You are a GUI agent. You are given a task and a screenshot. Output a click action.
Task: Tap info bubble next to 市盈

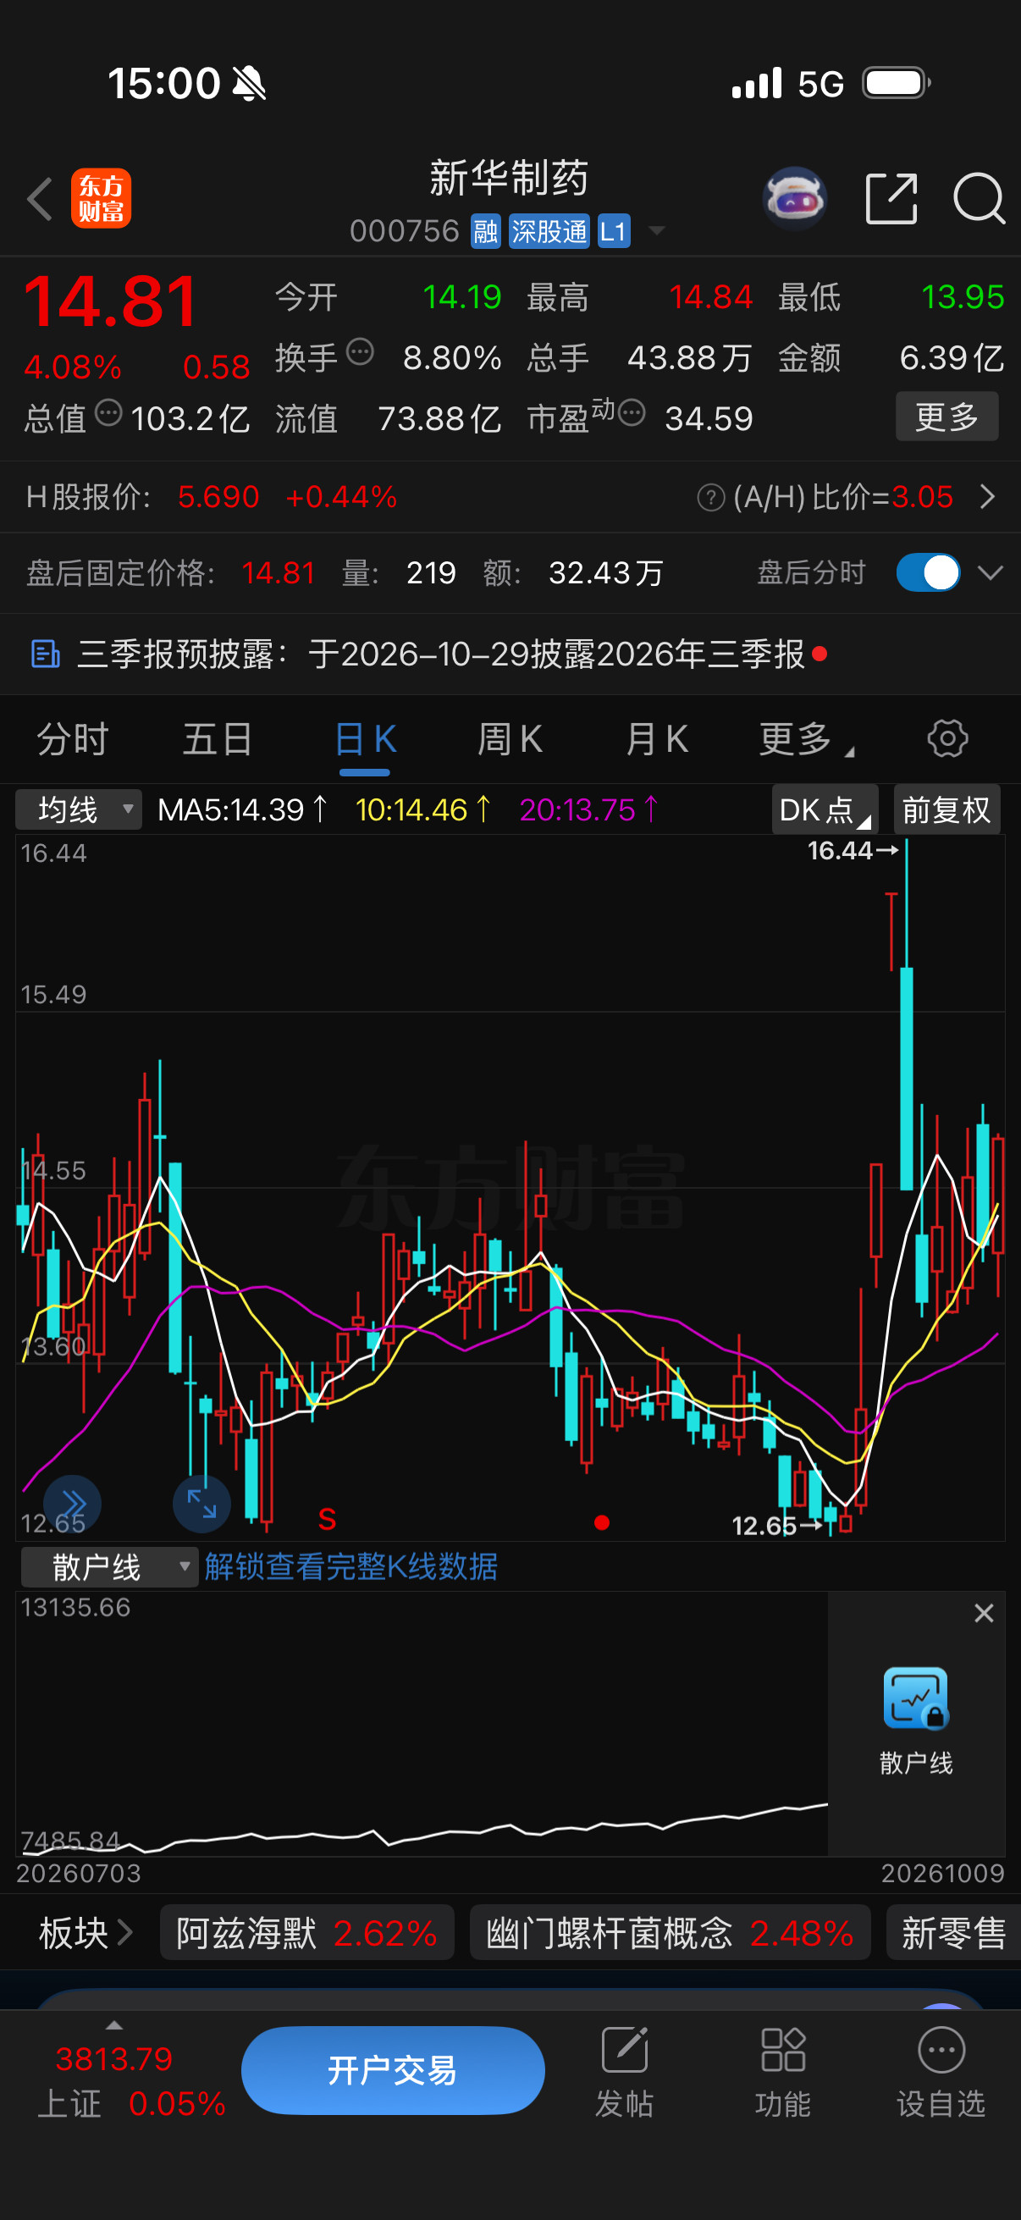point(632,413)
